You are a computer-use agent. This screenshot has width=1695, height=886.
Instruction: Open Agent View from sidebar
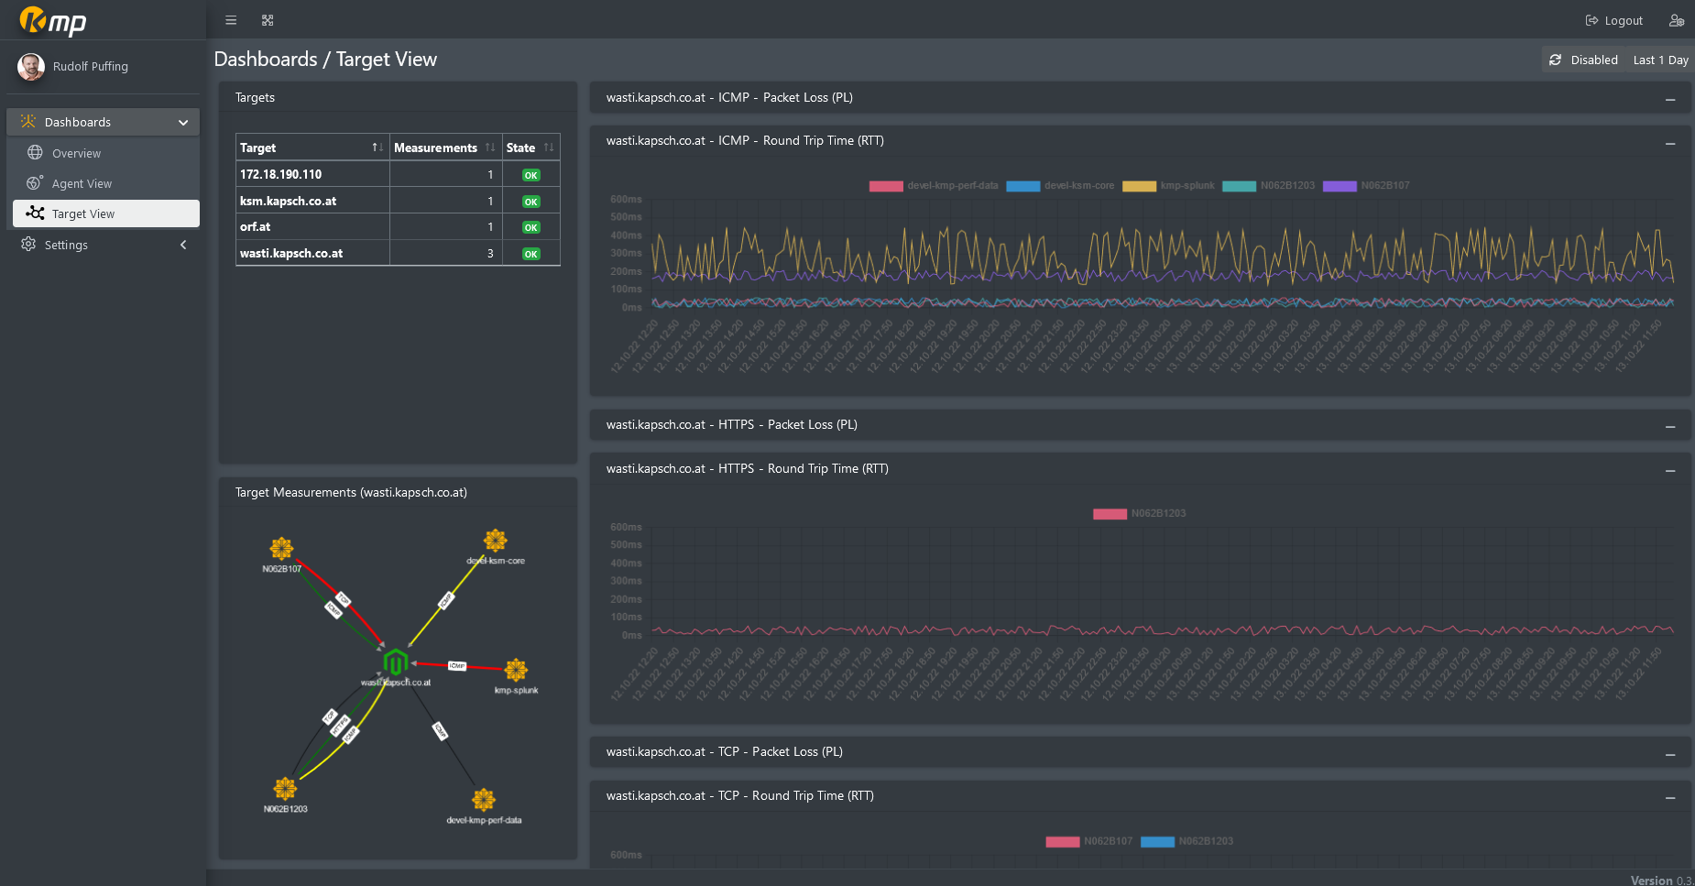coord(82,183)
